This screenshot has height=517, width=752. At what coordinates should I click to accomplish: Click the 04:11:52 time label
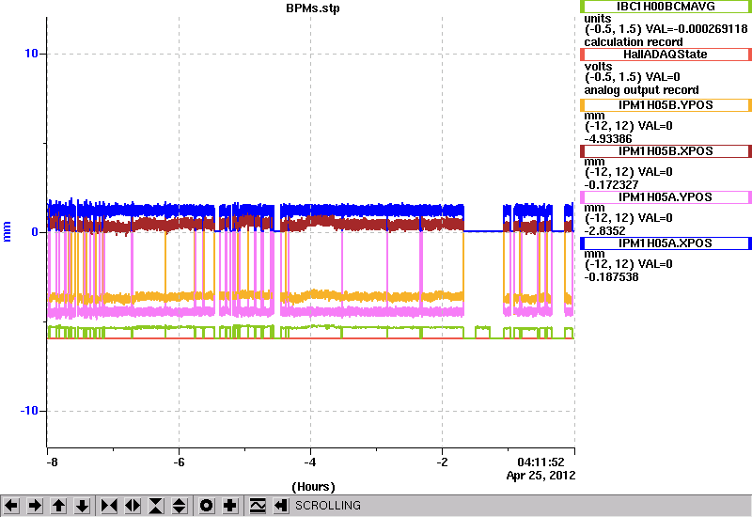pos(541,462)
